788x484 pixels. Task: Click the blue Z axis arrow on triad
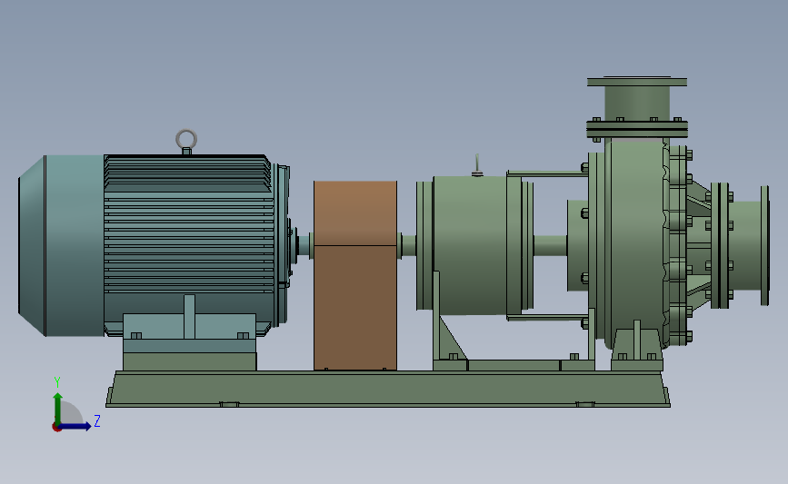tap(75, 426)
